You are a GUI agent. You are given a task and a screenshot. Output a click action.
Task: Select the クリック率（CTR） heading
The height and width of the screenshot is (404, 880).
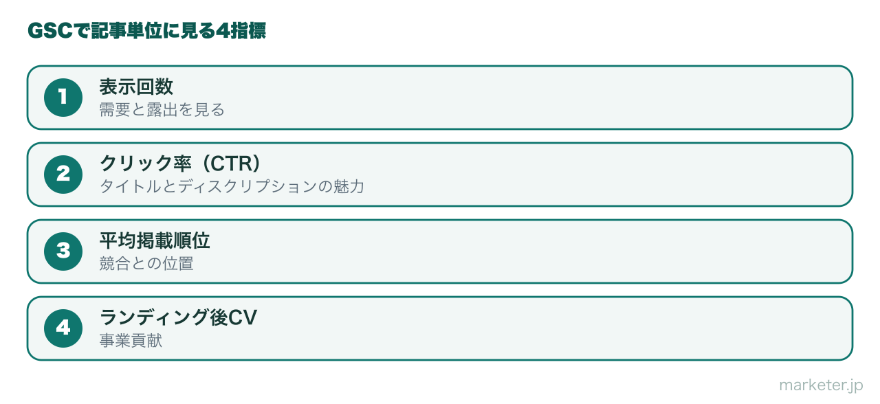tap(181, 164)
